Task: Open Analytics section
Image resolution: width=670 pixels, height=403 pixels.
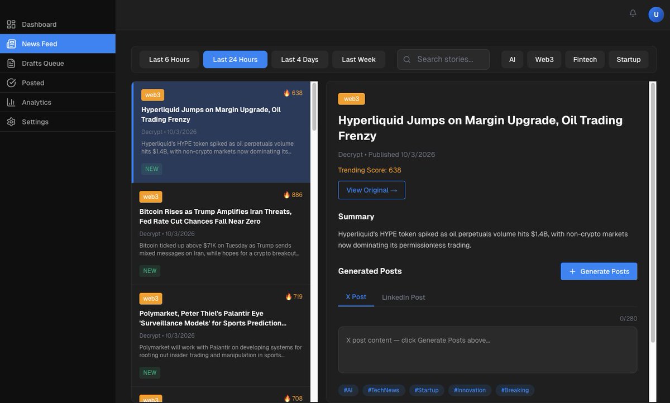Action: 58,103
